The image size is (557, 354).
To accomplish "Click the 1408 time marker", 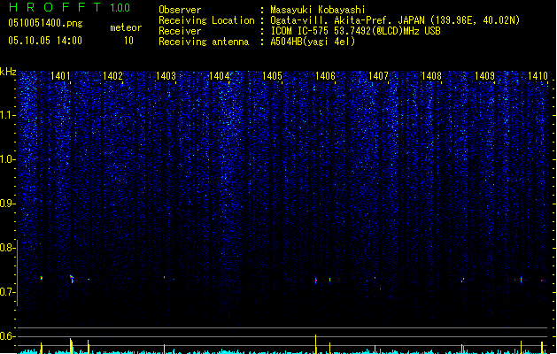I will coord(431,75).
